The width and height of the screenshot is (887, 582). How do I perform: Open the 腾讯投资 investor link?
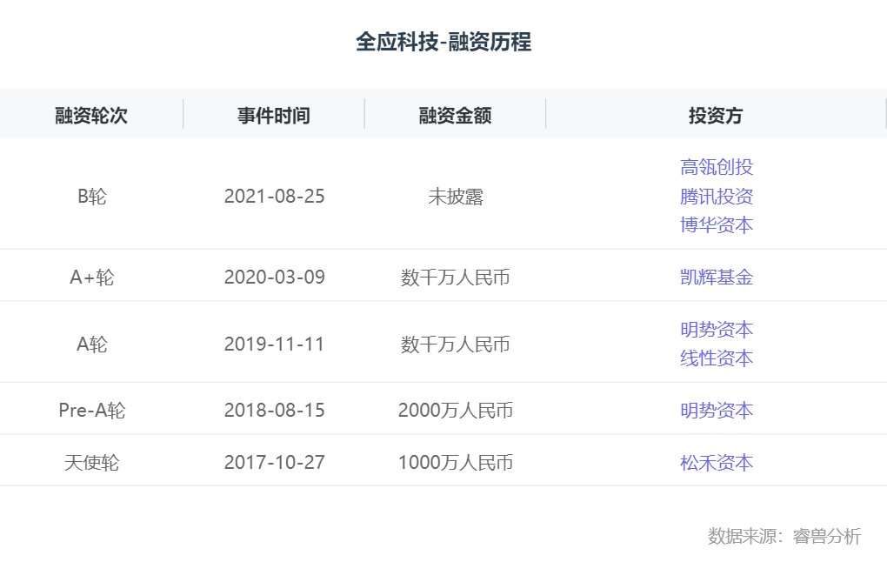point(717,197)
